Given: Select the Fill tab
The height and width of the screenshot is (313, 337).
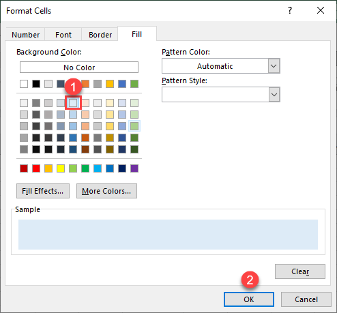Looking at the screenshot, I should point(136,34).
